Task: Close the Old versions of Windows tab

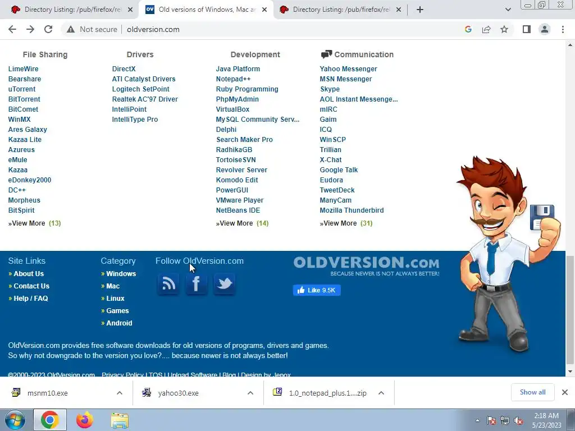Action: click(264, 10)
